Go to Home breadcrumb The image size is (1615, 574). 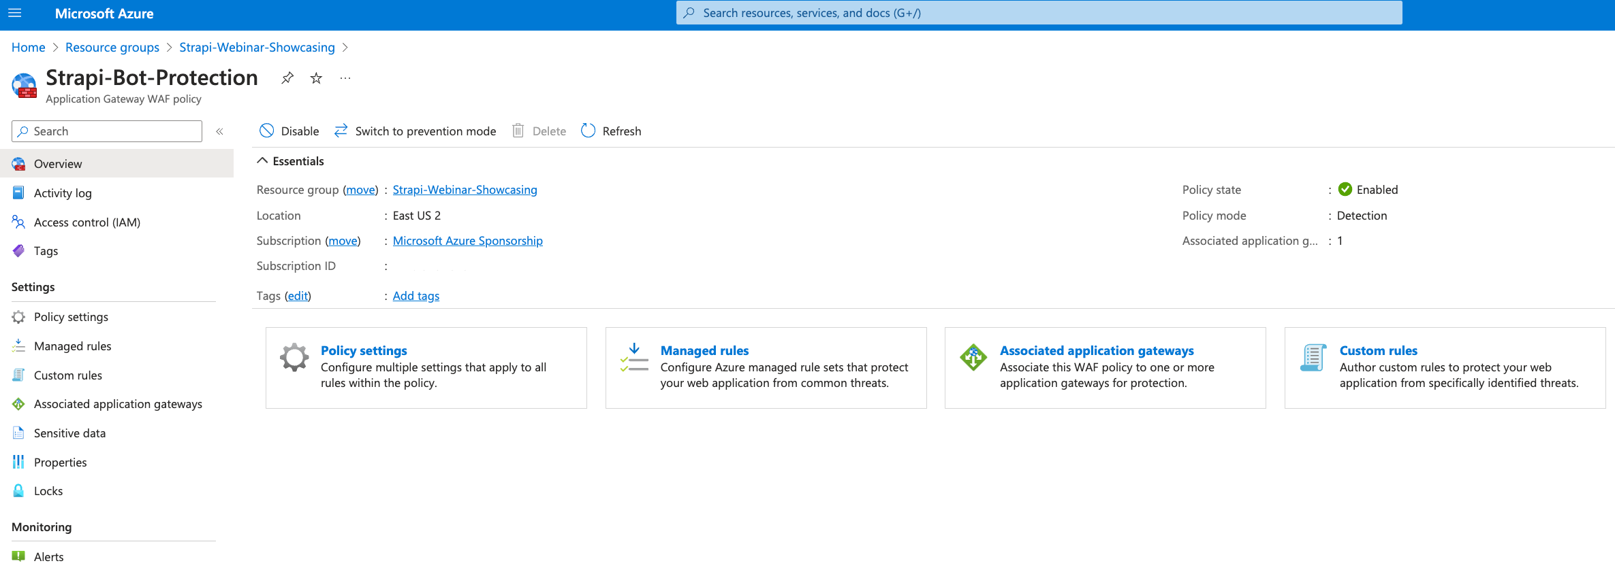(x=28, y=47)
